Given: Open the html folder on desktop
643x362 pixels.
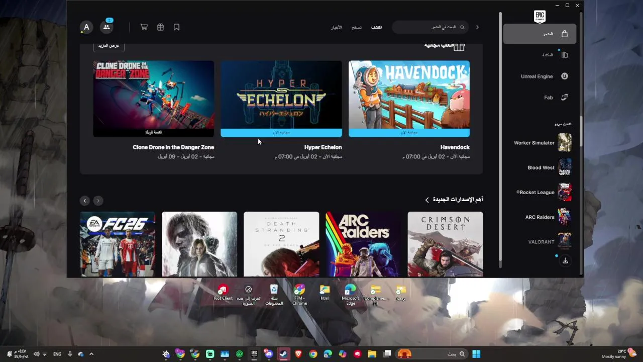Looking at the screenshot, I should (x=325, y=293).
